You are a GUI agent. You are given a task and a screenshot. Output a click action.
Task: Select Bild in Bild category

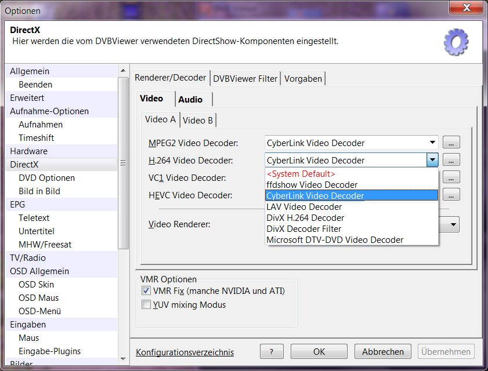pos(62,191)
